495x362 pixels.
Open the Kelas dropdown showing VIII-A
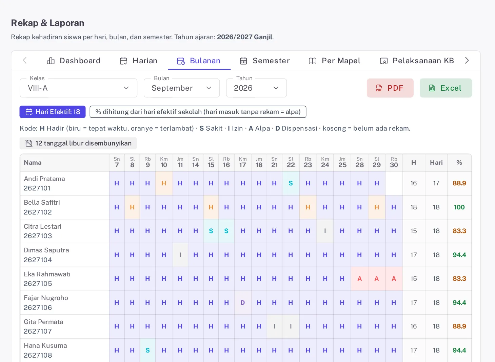click(78, 88)
